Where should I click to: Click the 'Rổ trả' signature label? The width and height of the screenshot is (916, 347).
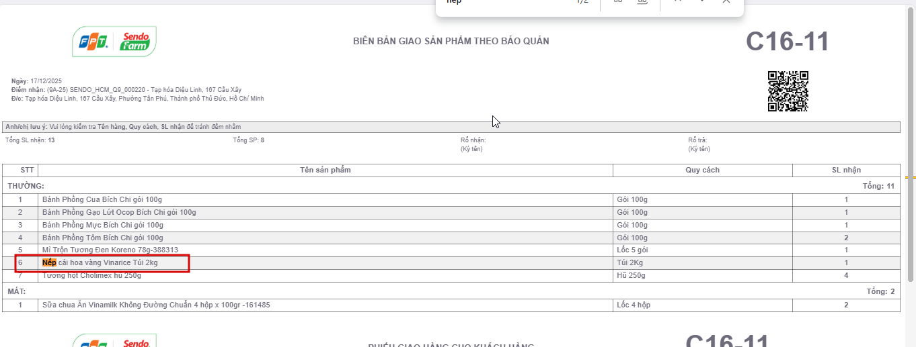tap(699, 140)
